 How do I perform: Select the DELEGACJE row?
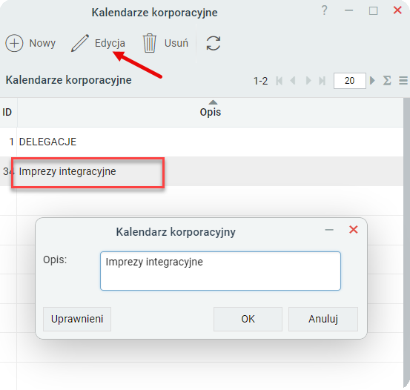point(202,142)
